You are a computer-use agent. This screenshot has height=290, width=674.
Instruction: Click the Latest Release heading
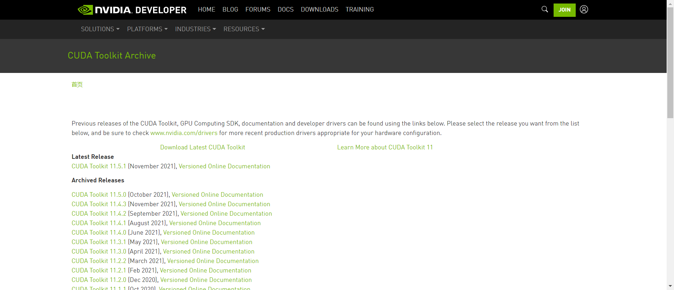[93, 157]
